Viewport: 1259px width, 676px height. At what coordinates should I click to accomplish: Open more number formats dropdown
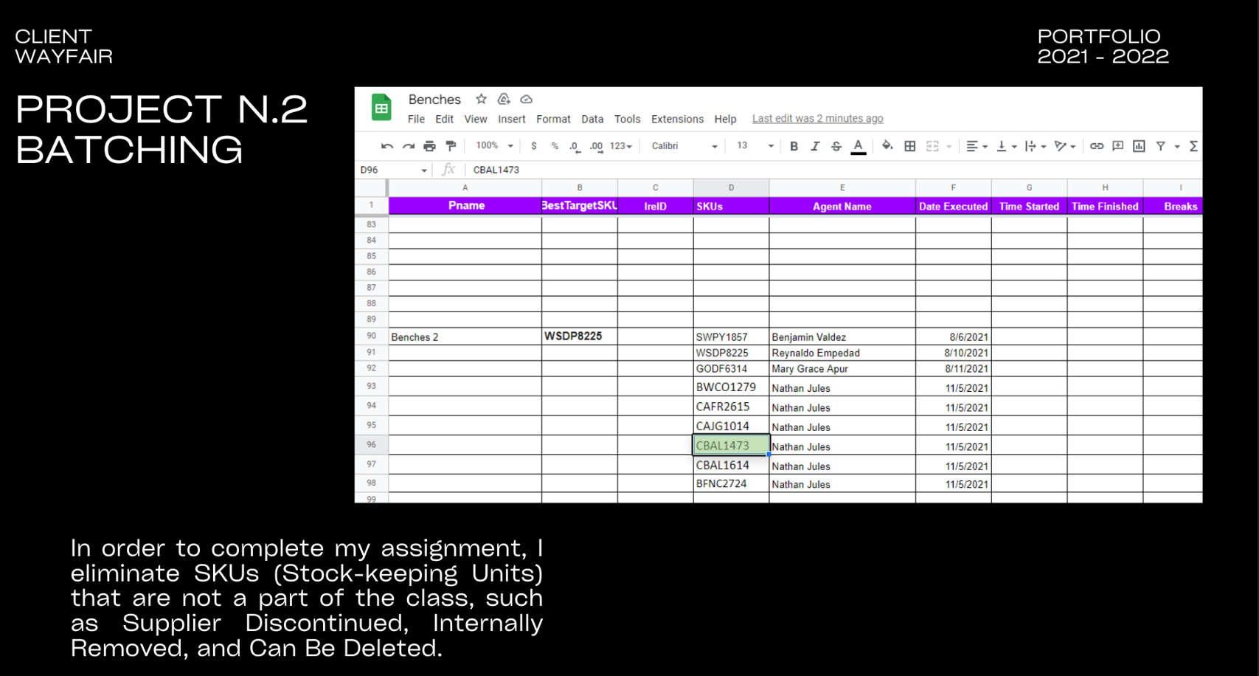click(x=621, y=146)
